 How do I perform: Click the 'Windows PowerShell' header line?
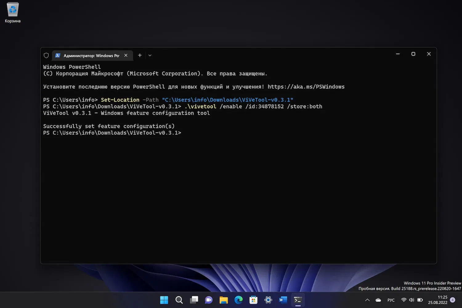(x=72, y=67)
